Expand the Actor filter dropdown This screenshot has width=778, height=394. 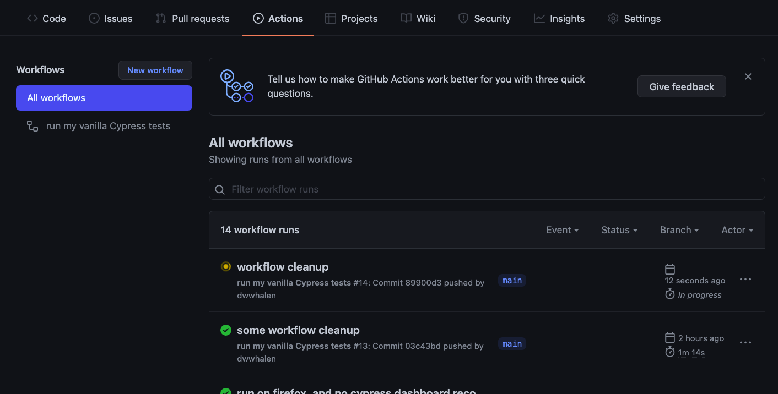(x=737, y=230)
